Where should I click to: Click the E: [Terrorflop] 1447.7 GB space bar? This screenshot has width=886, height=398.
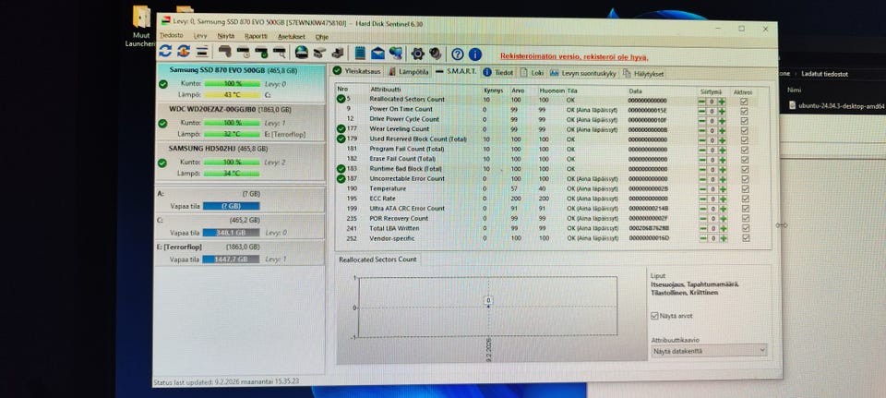pyautogui.click(x=231, y=259)
